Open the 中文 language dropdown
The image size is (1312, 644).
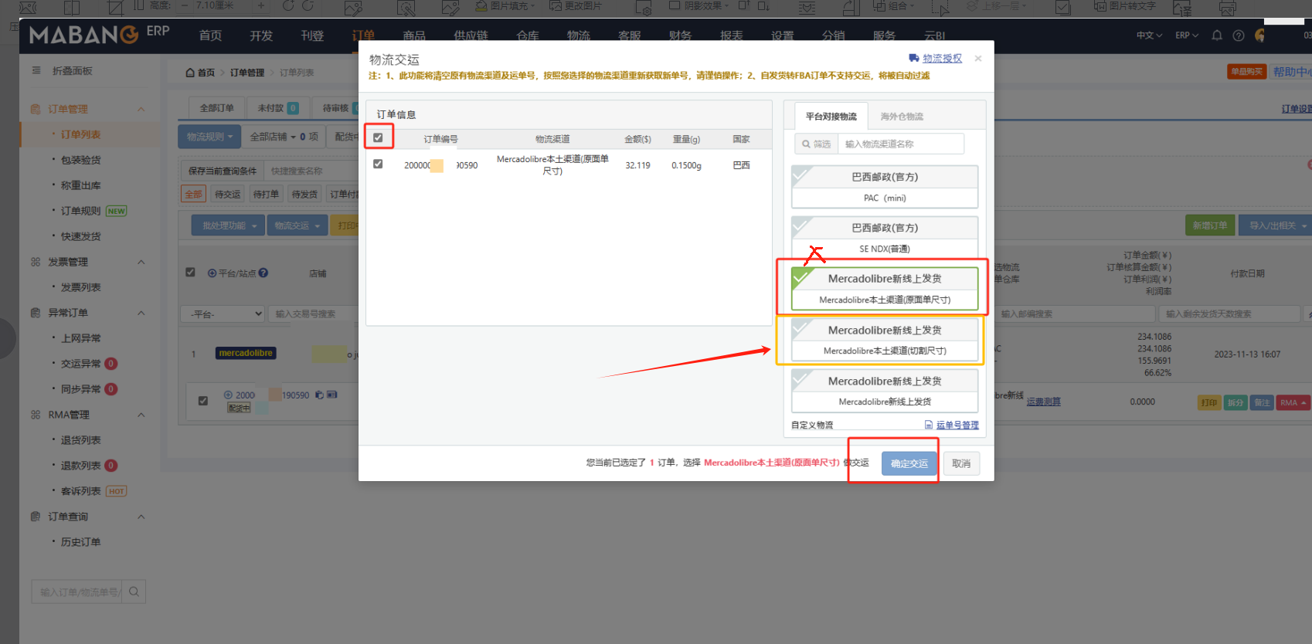tap(1149, 36)
